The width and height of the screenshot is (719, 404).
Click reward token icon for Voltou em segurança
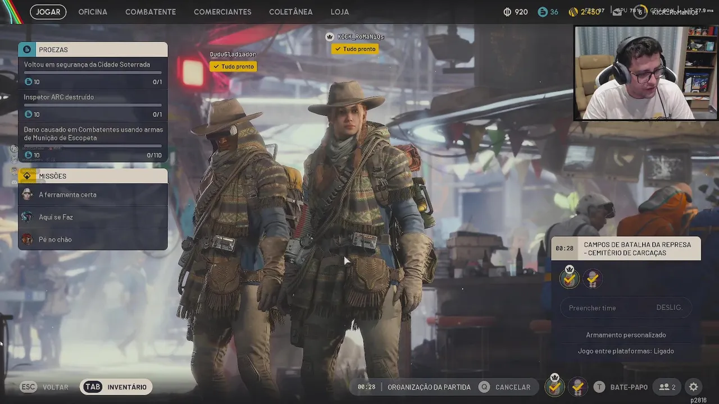click(x=28, y=82)
